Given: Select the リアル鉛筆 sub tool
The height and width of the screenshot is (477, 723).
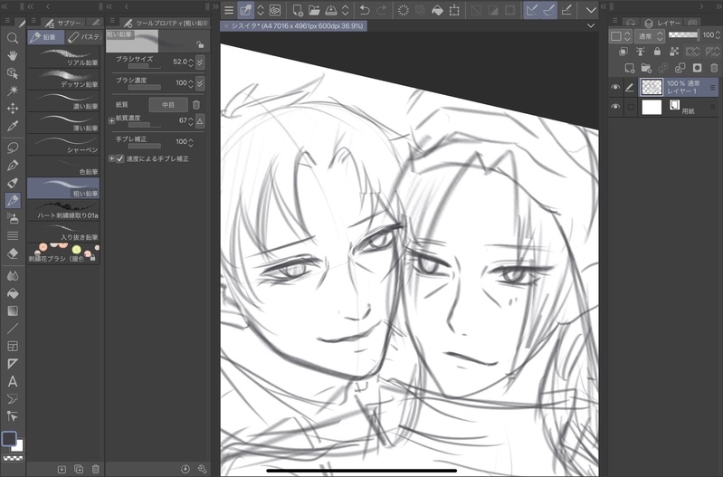Looking at the screenshot, I should pos(63,57).
